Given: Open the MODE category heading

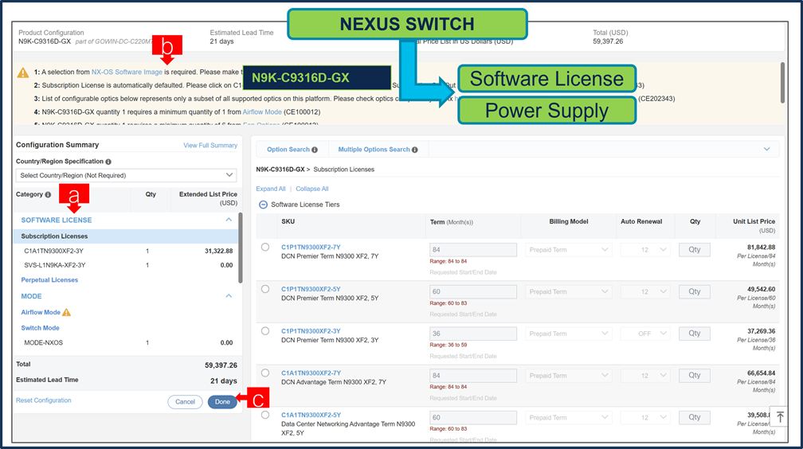Looking at the screenshot, I should pyautogui.click(x=31, y=296).
